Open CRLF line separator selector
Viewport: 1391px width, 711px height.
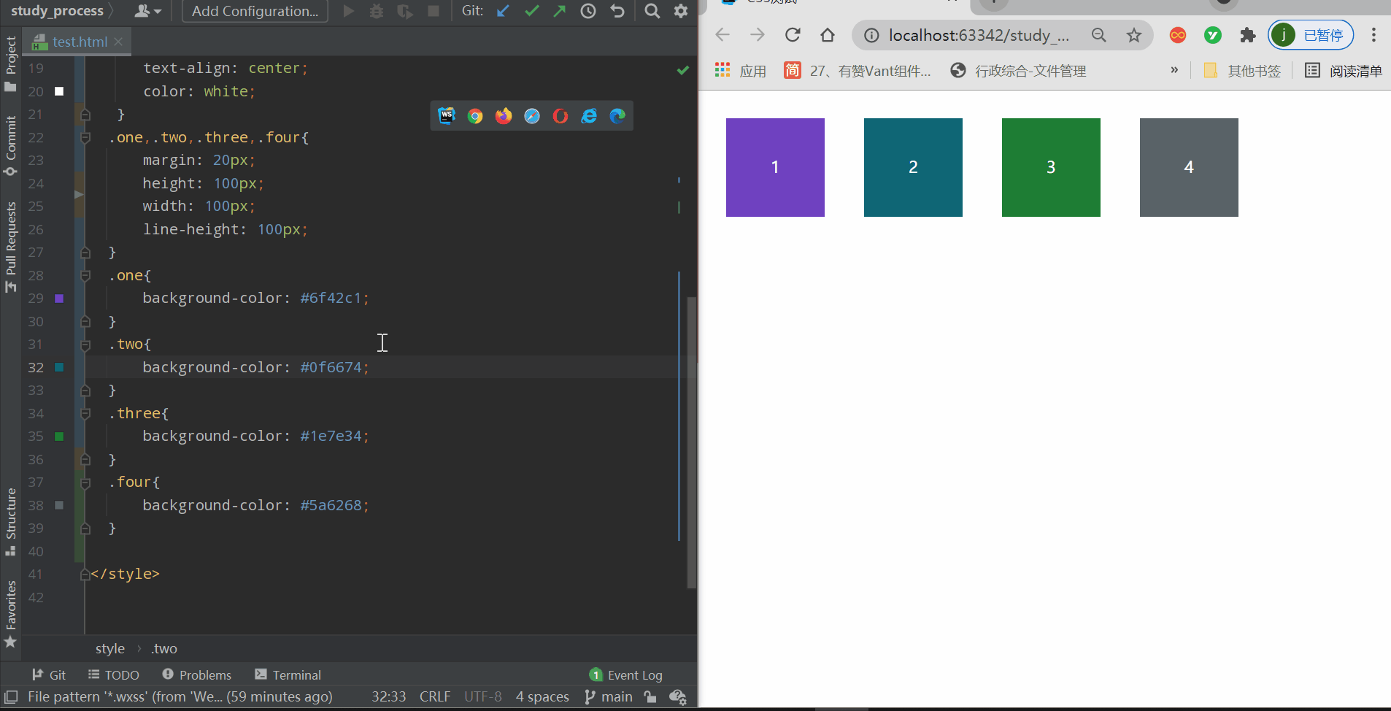point(435,697)
